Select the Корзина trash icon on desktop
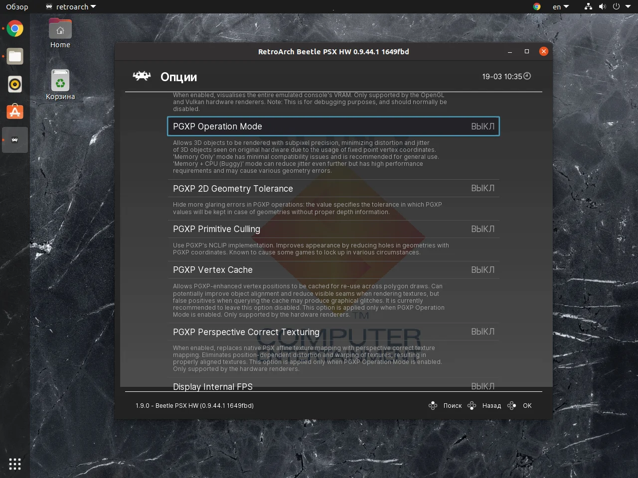The width and height of the screenshot is (638, 478). (60, 85)
